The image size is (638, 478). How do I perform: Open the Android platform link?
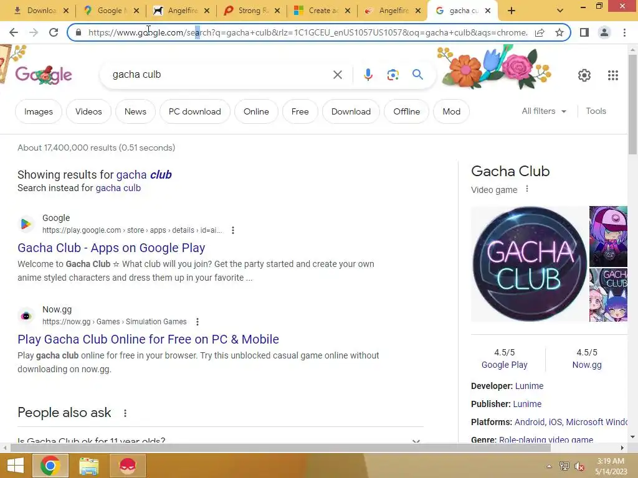click(530, 422)
